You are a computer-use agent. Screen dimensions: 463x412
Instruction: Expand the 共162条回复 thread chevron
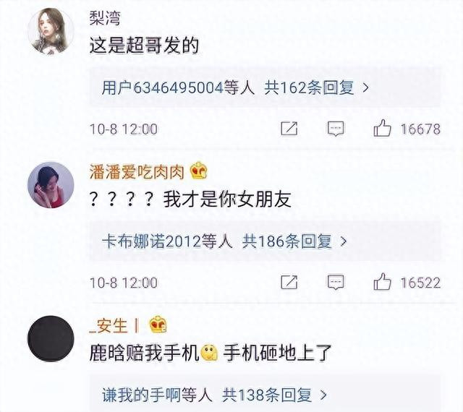click(x=365, y=87)
